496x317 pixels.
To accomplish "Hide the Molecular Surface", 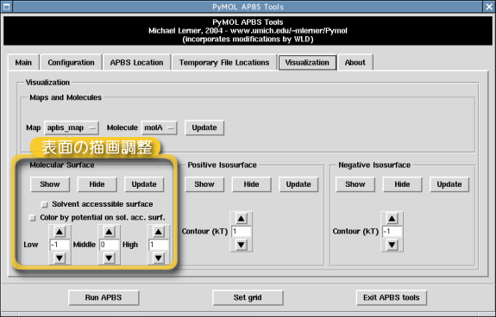I will (x=97, y=184).
